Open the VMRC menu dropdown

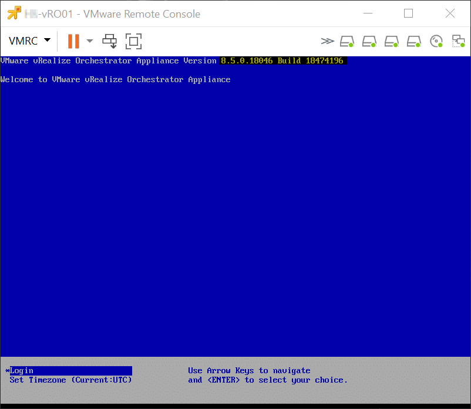click(x=30, y=40)
